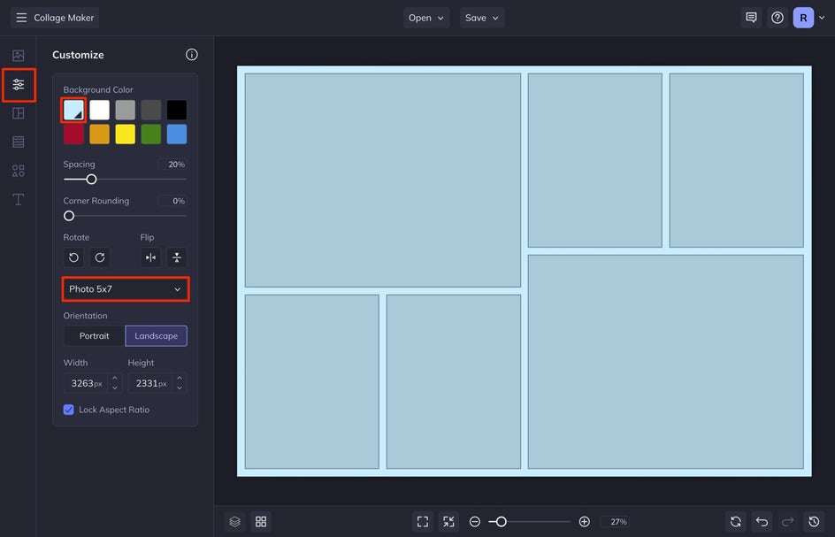Choose the orange background swatch
835x537 pixels.
99,134
